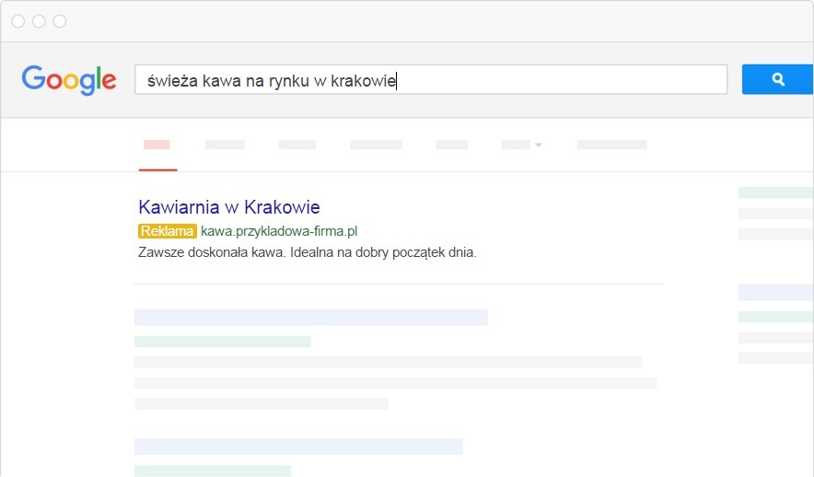
Task: Click the 'Zawsze doskonała kawa' description text
Action: pyautogui.click(x=307, y=253)
